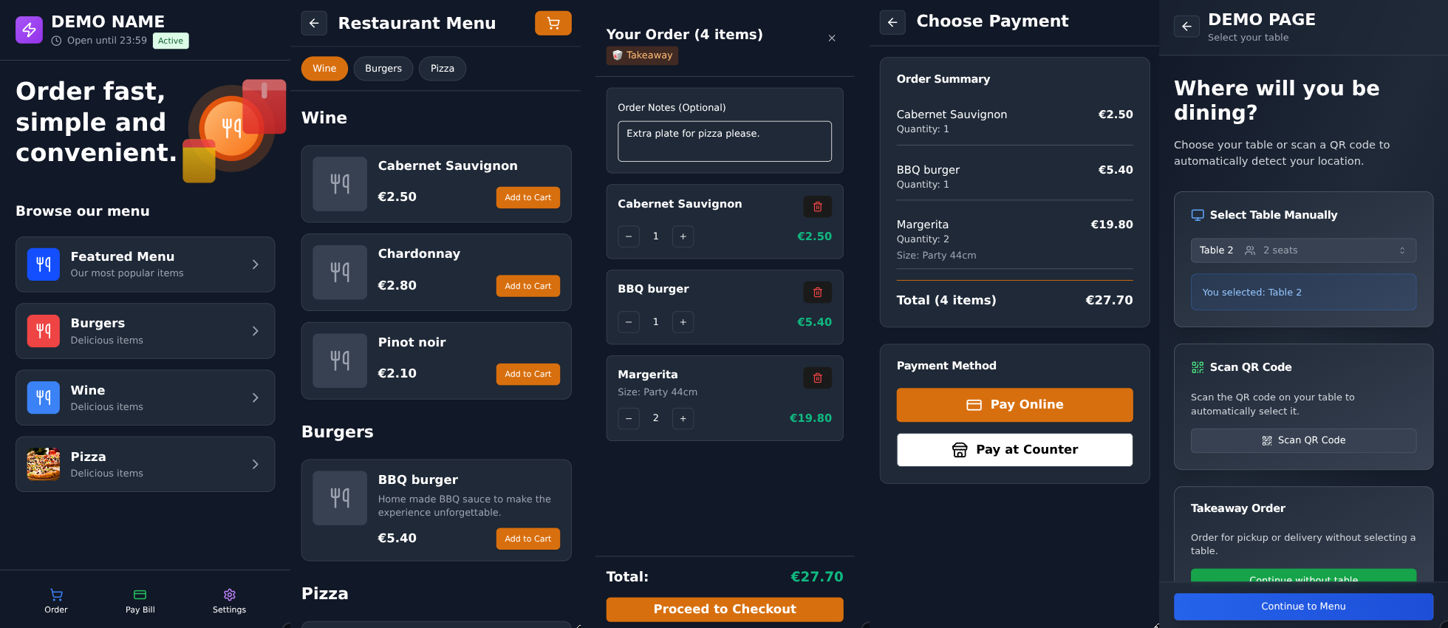Decrease Margerita quantity

pos(629,419)
